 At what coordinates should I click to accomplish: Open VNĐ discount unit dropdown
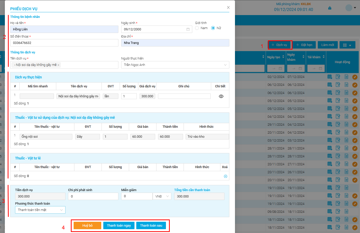coord(162,196)
